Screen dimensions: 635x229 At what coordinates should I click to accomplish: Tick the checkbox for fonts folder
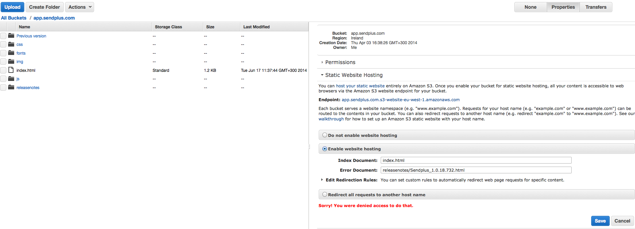click(x=3, y=53)
